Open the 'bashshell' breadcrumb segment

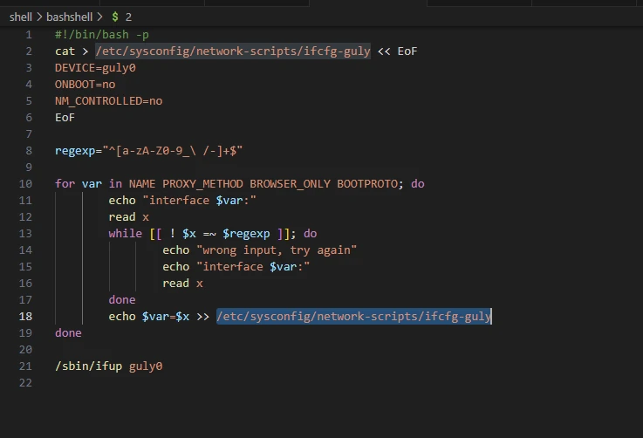[69, 17]
